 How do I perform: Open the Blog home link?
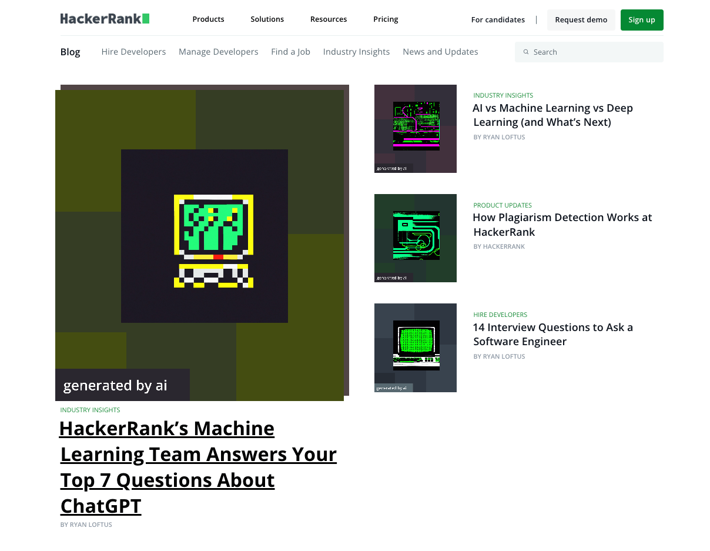pyautogui.click(x=70, y=52)
